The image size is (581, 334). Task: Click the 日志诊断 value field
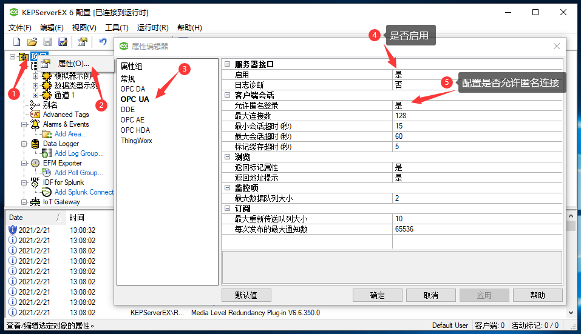(477, 85)
